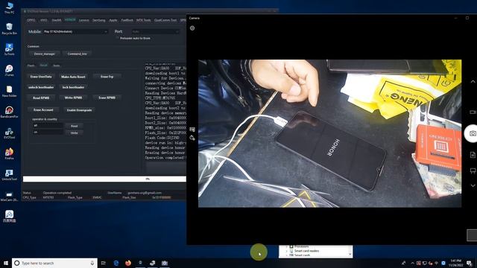Switch to Camera app on taskbar
Screen dimensions: 477x268
pyautogui.click(x=165, y=263)
